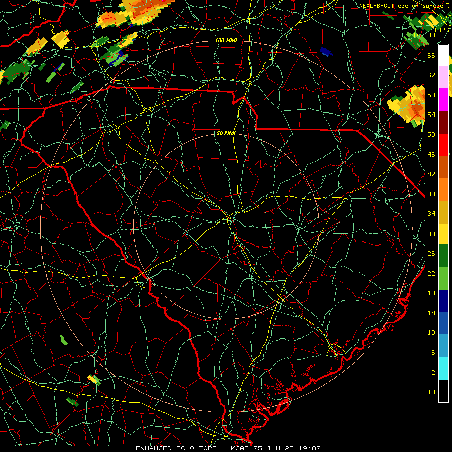This screenshot has height=452, width=452.
Task: Select the light green legend swatch
Action: [443, 278]
